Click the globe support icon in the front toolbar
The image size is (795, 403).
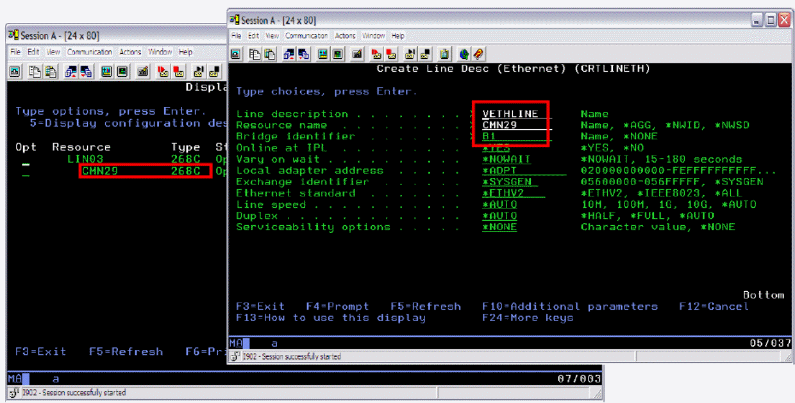(x=464, y=54)
